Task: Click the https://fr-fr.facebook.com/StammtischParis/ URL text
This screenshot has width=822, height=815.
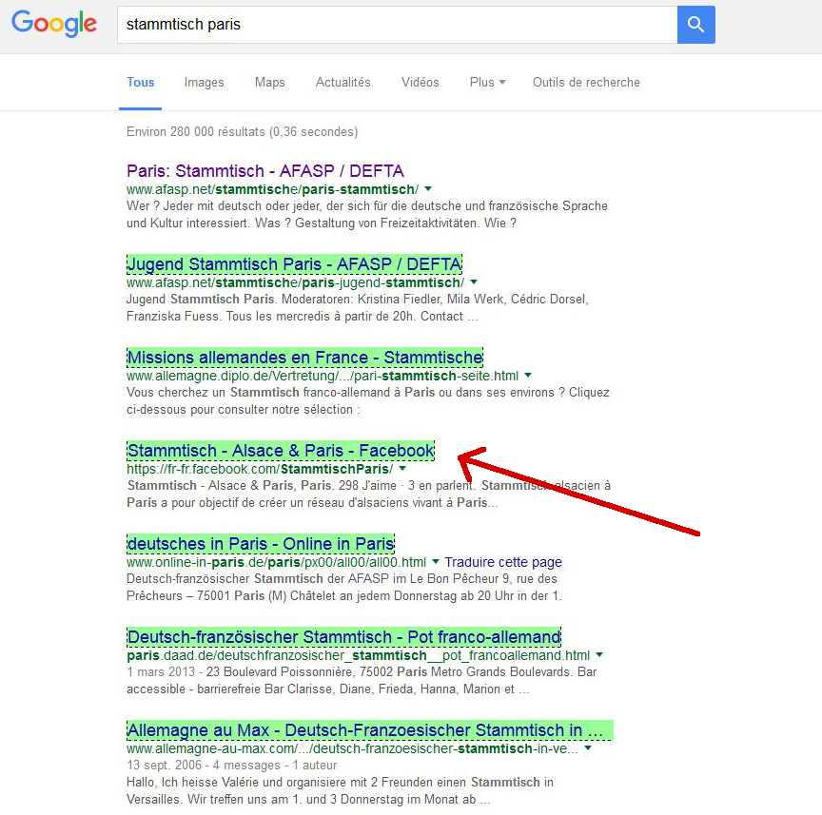Action: (x=260, y=469)
